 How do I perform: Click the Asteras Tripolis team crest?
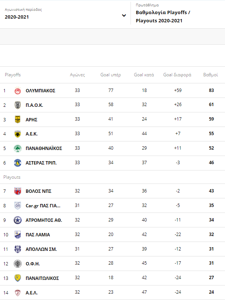click(x=17, y=163)
